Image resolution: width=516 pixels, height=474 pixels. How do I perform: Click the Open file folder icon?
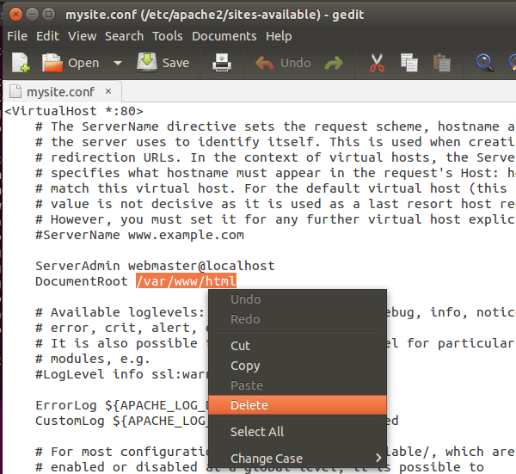53,63
